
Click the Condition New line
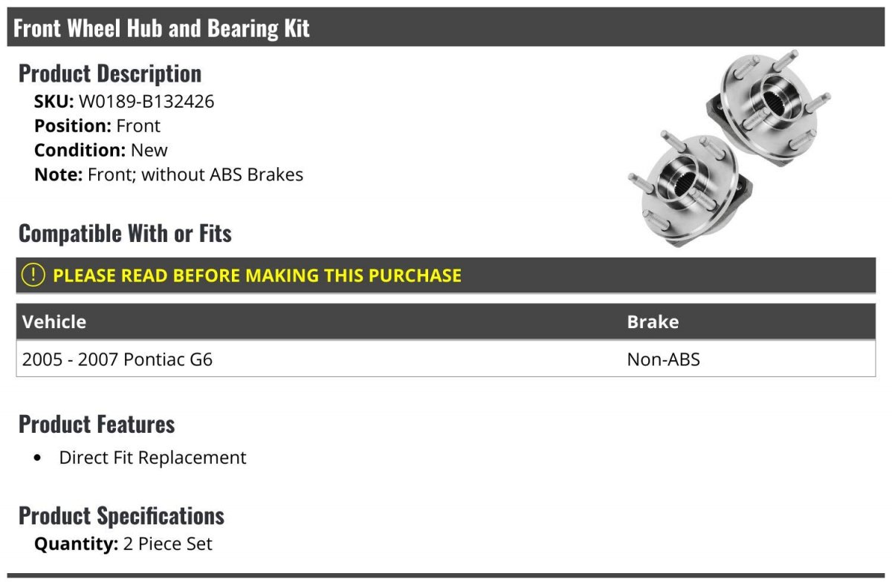tap(101, 150)
